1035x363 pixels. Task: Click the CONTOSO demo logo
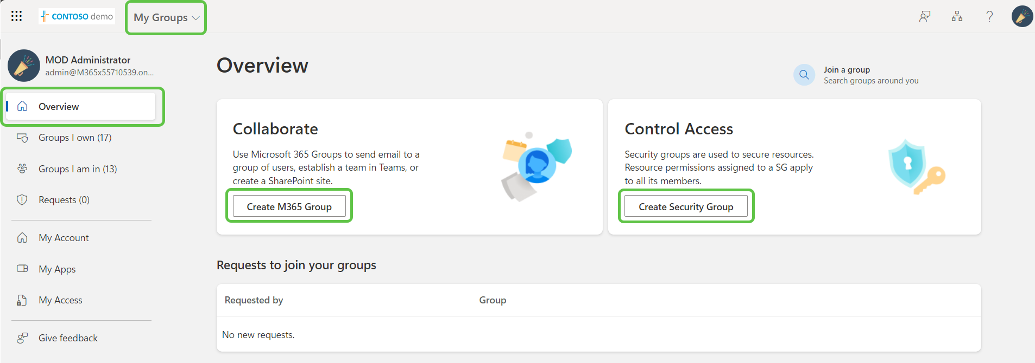coord(77,16)
